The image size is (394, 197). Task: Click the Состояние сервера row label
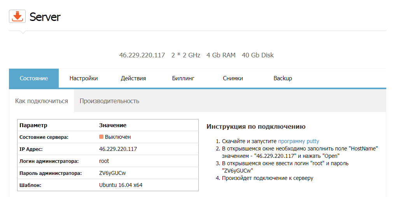pos(44,137)
